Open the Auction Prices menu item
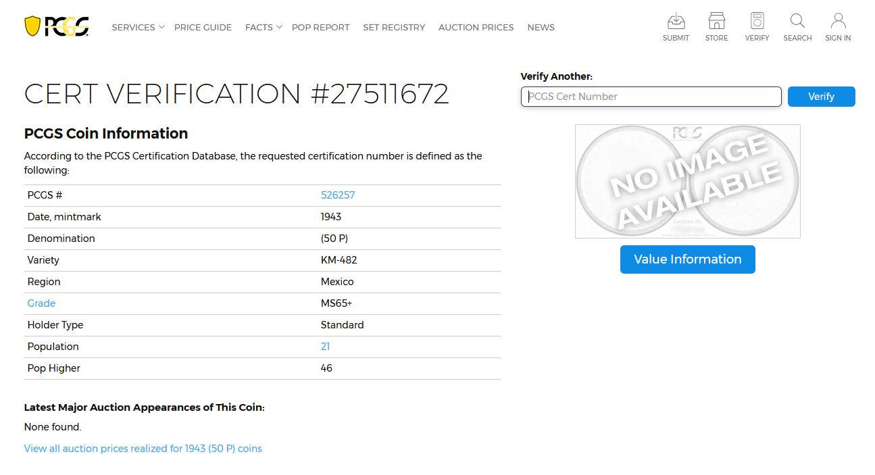875x475 pixels. point(476,28)
